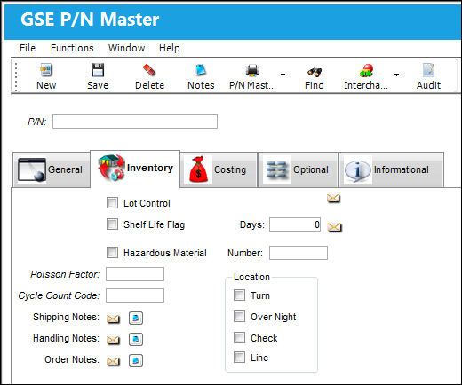This screenshot has height=385, width=462.
Task: Open the Window menu
Action: 126,48
